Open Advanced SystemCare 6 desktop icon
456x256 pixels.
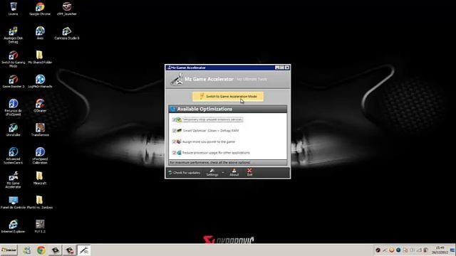coord(13,156)
